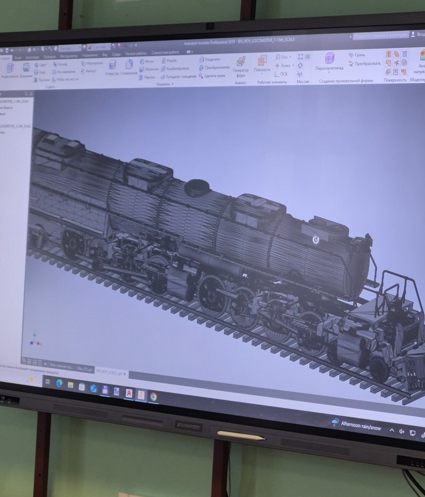The height and width of the screenshot is (497, 425).
Task: Select the Сопряжение (Fillet) tool
Action: [129, 64]
